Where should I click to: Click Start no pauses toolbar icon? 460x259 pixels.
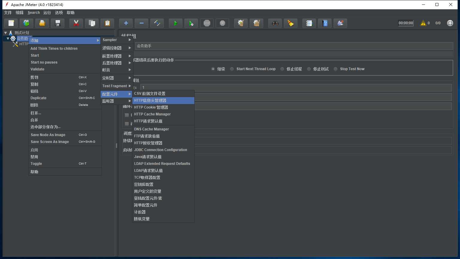pyautogui.click(x=191, y=23)
